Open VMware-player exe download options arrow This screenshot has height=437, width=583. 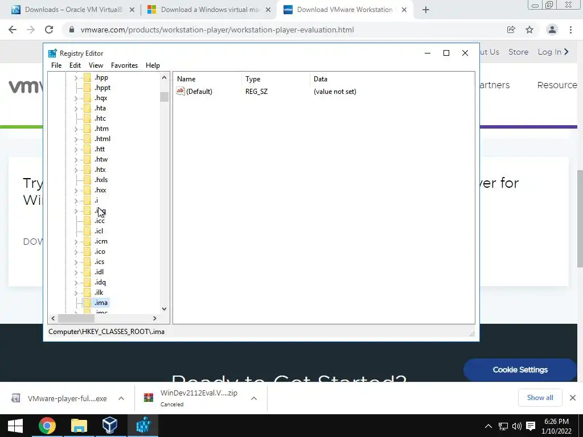click(121, 398)
